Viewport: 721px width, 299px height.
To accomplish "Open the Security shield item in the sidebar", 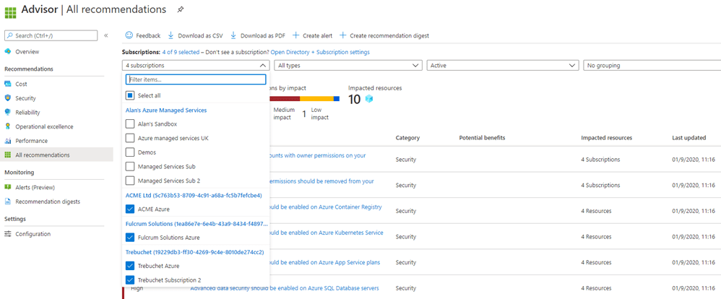I will coord(9,98).
